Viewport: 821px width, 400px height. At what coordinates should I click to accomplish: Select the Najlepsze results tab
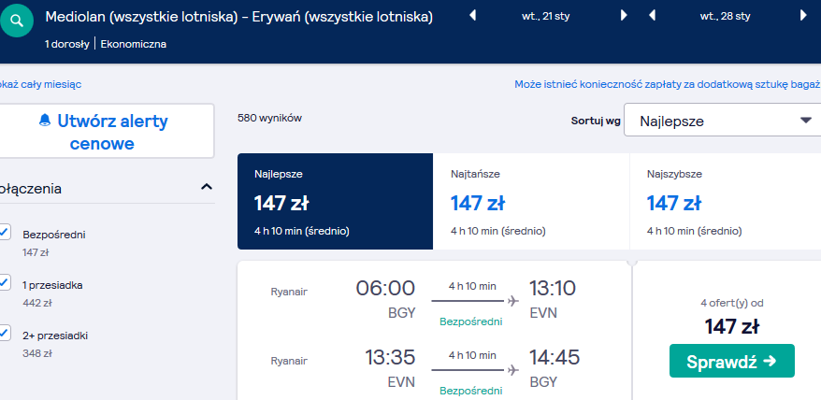pyautogui.click(x=335, y=201)
